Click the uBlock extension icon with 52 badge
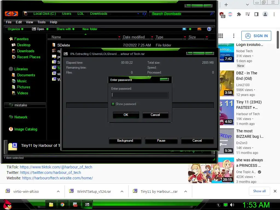 point(222,15)
